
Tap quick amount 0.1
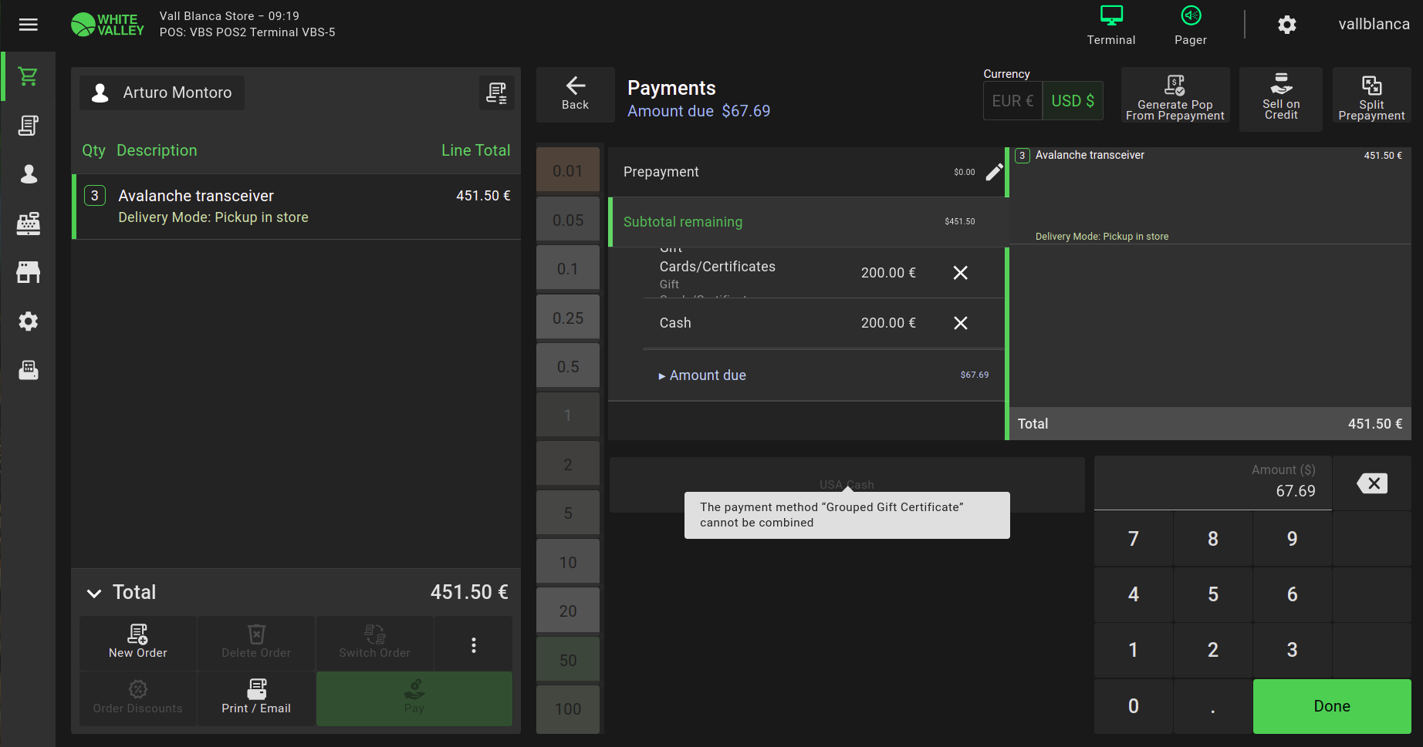(x=568, y=269)
